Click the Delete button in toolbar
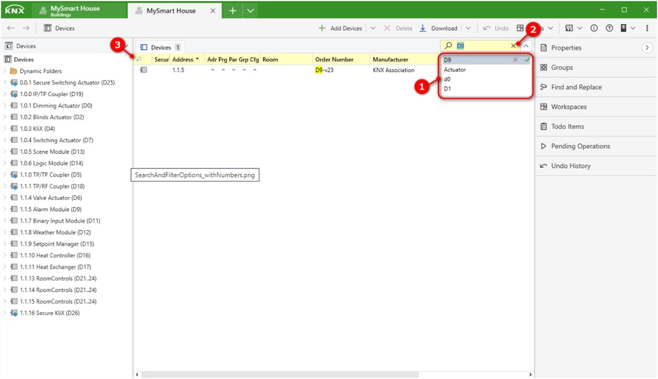 [398, 28]
